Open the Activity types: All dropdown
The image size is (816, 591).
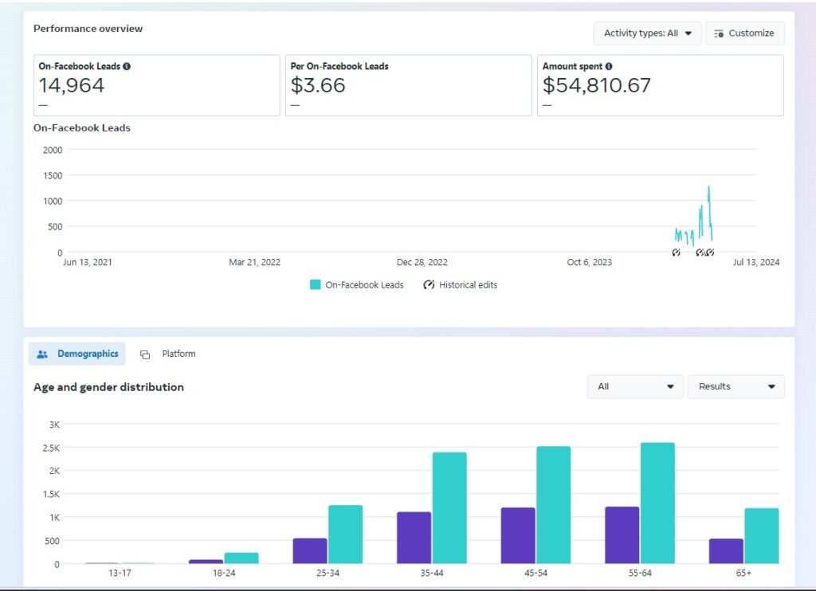[x=647, y=33]
